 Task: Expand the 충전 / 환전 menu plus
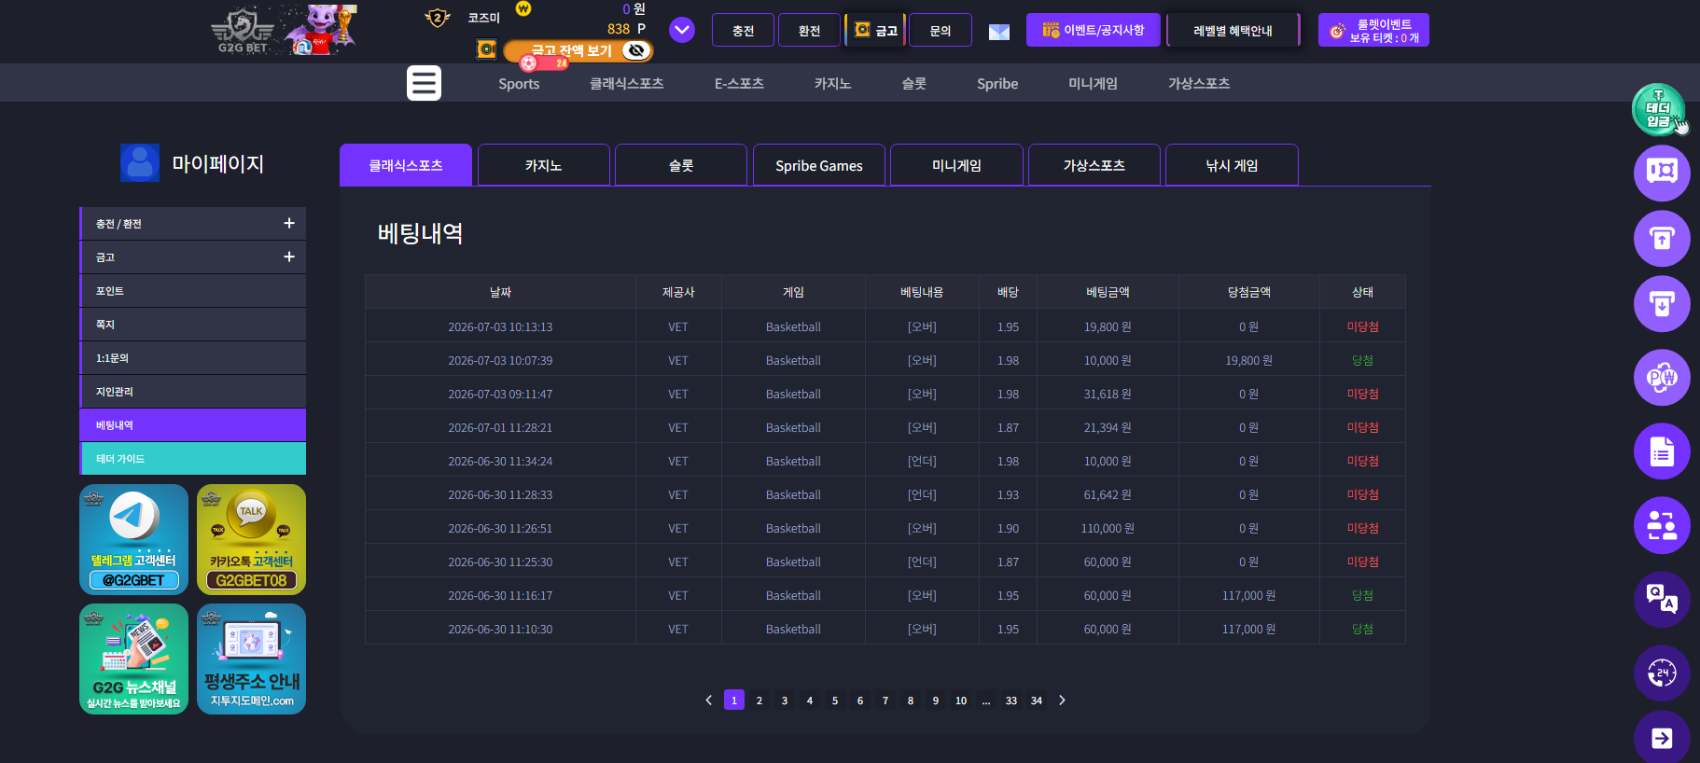click(x=289, y=223)
